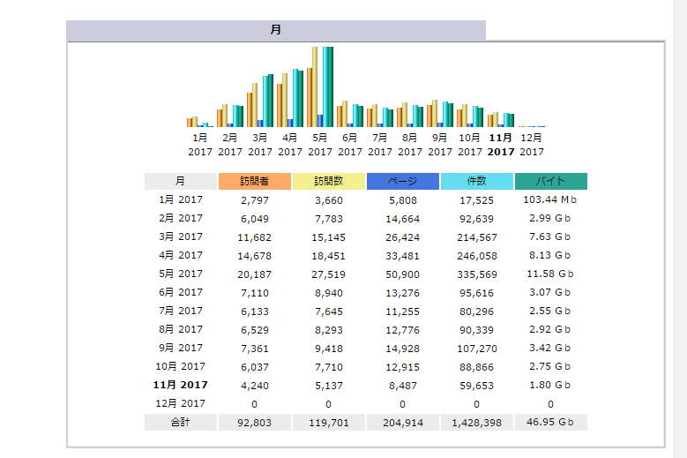Click visitors value 20,187
The image size is (687, 458).
(255, 274)
